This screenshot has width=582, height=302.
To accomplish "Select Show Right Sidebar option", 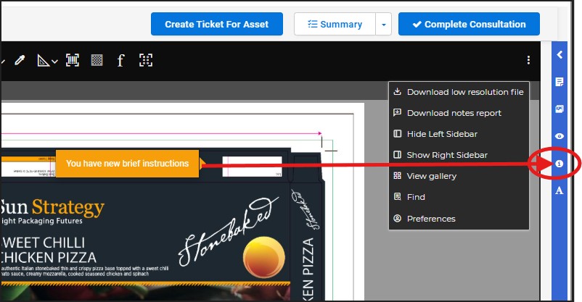I will (459, 155).
